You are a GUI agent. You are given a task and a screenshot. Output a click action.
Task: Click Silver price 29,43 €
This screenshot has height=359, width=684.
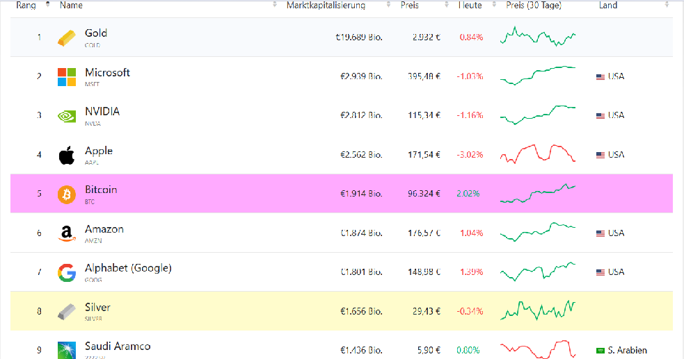coord(426,312)
